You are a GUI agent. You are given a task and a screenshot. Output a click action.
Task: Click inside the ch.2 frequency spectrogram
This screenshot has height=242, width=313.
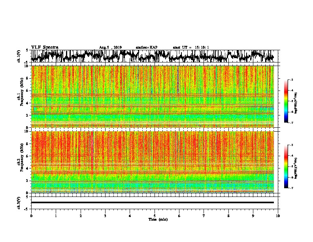[153, 162]
